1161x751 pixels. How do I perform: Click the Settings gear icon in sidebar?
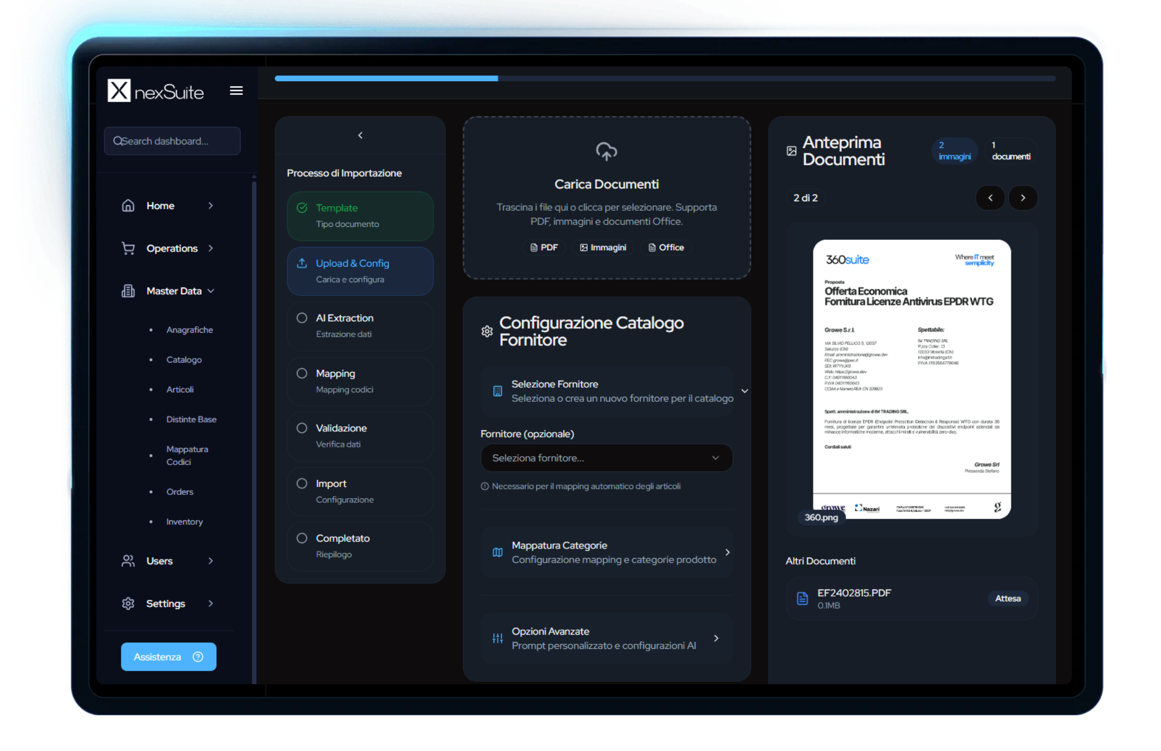(x=128, y=603)
